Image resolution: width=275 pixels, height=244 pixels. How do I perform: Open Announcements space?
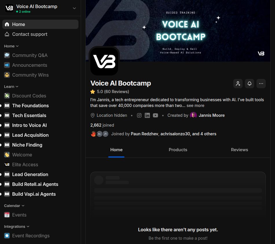[x=40, y=65]
